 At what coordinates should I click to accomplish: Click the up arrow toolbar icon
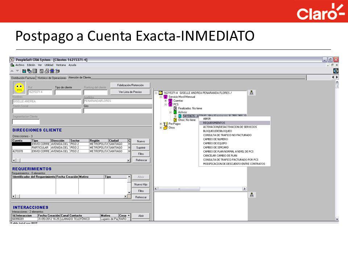(x=12, y=71)
